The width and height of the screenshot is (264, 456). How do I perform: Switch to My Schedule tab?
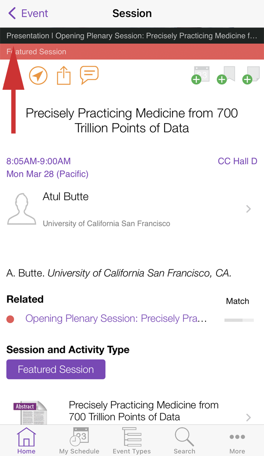pos(79,441)
